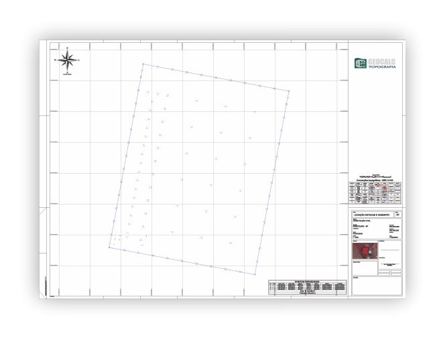Select the bottom-right corner vertex of the boundary

click(x=256, y=274)
